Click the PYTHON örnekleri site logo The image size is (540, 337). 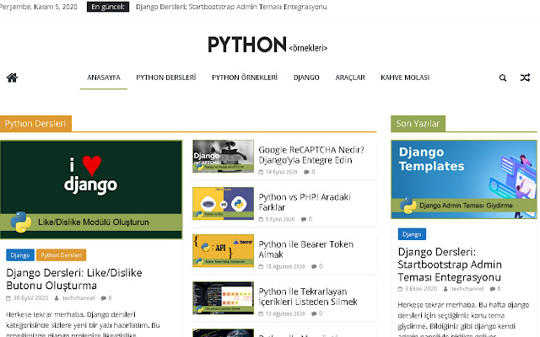267,45
